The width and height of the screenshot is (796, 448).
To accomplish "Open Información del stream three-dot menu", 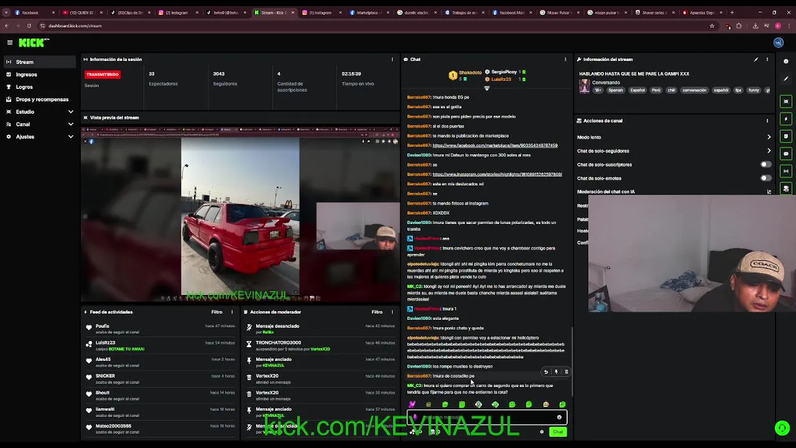I will coord(767,60).
